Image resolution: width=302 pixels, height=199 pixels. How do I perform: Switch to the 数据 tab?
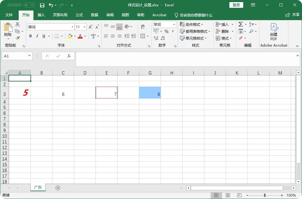pyautogui.click(x=95, y=15)
